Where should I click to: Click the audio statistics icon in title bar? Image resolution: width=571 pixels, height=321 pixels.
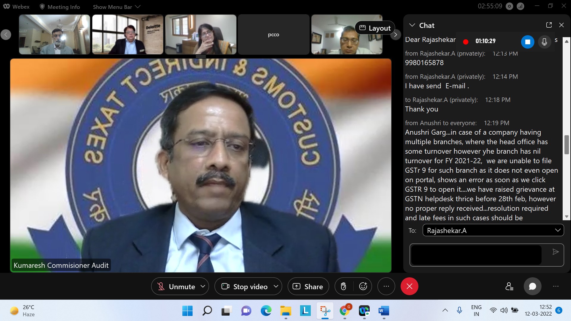coord(520,6)
